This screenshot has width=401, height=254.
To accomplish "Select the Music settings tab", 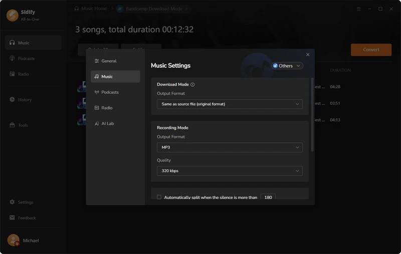I will click(x=115, y=77).
